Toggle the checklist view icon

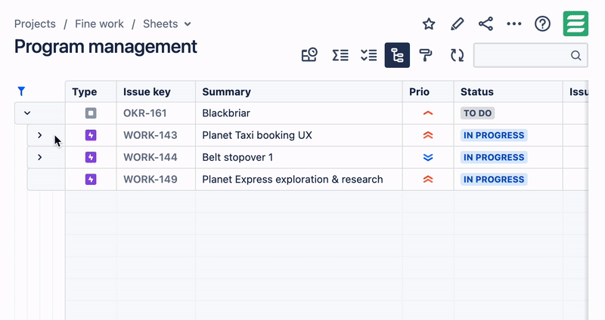pyautogui.click(x=368, y=55)
